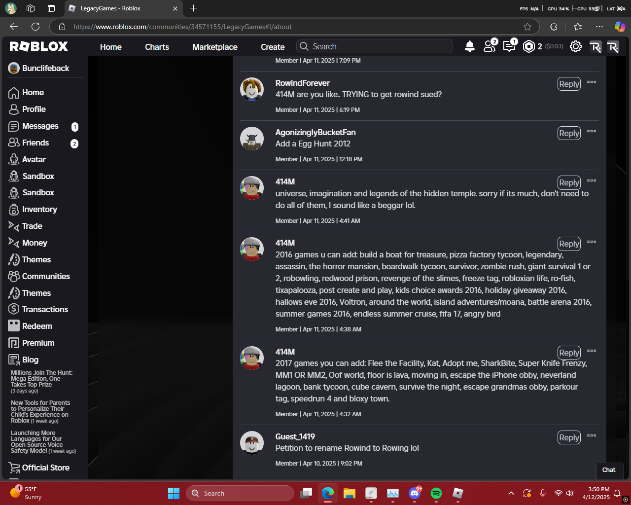Open the Create tab
Screen dimensions: 631x505
click(x=273, y=47)
